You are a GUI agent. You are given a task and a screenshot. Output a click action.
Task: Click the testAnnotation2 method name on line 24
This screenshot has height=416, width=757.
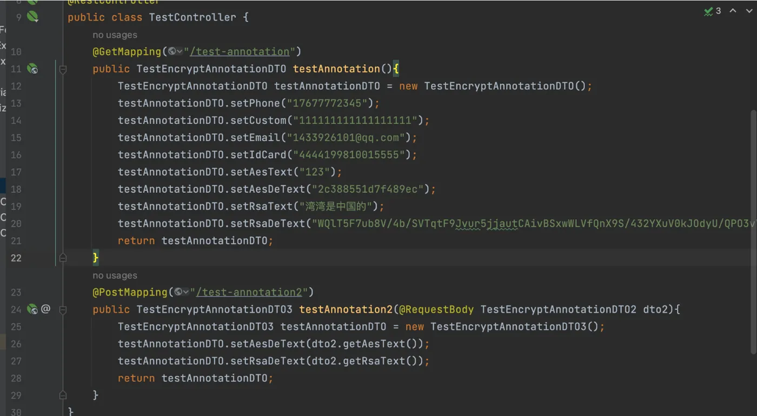(x=346, y=310)
